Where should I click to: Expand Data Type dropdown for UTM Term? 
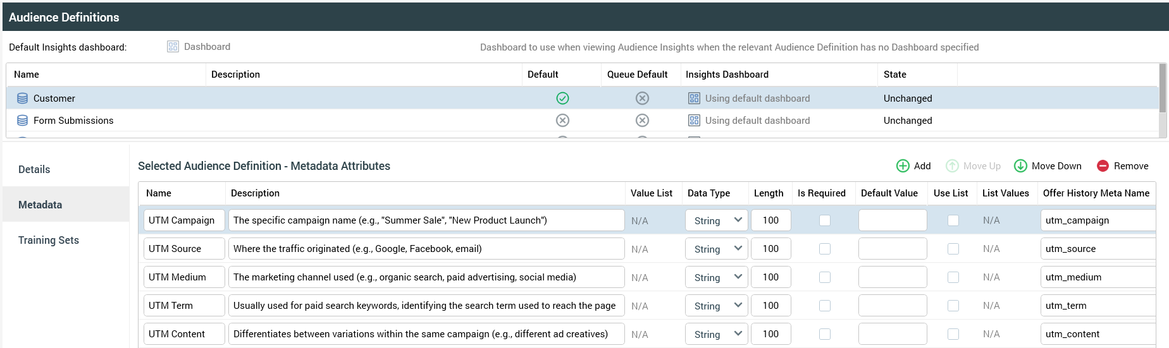click(717, 306)
